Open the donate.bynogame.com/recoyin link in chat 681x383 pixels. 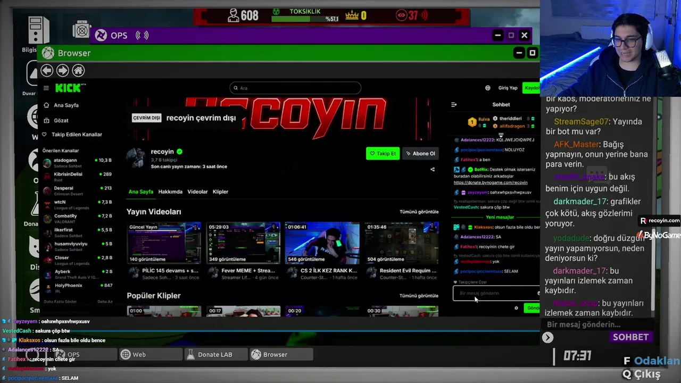[x=491, y=182]
